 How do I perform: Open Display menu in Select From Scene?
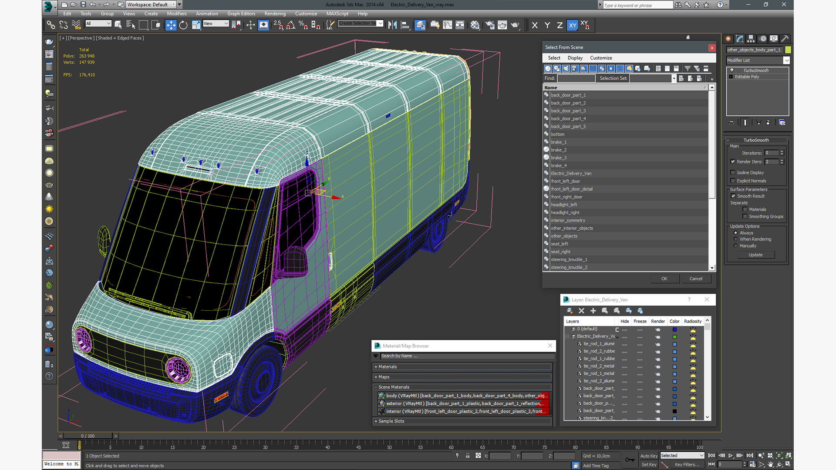575,58
